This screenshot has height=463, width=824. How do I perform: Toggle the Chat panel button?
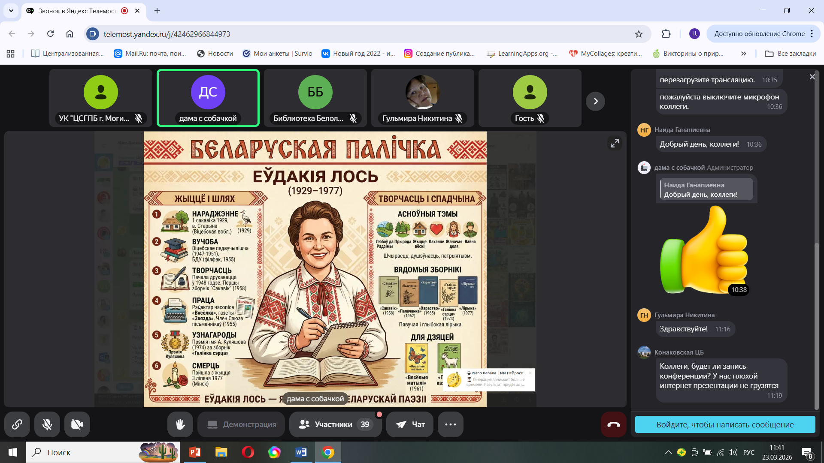coord(410,424)
